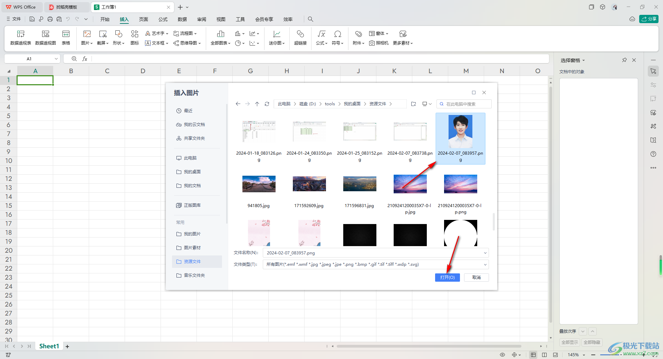Open the help icon in right sidebar
Screen dimensions: 663x359
point(653,154)
